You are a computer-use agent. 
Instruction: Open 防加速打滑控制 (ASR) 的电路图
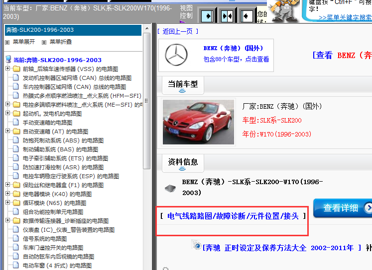click(63, 167)
